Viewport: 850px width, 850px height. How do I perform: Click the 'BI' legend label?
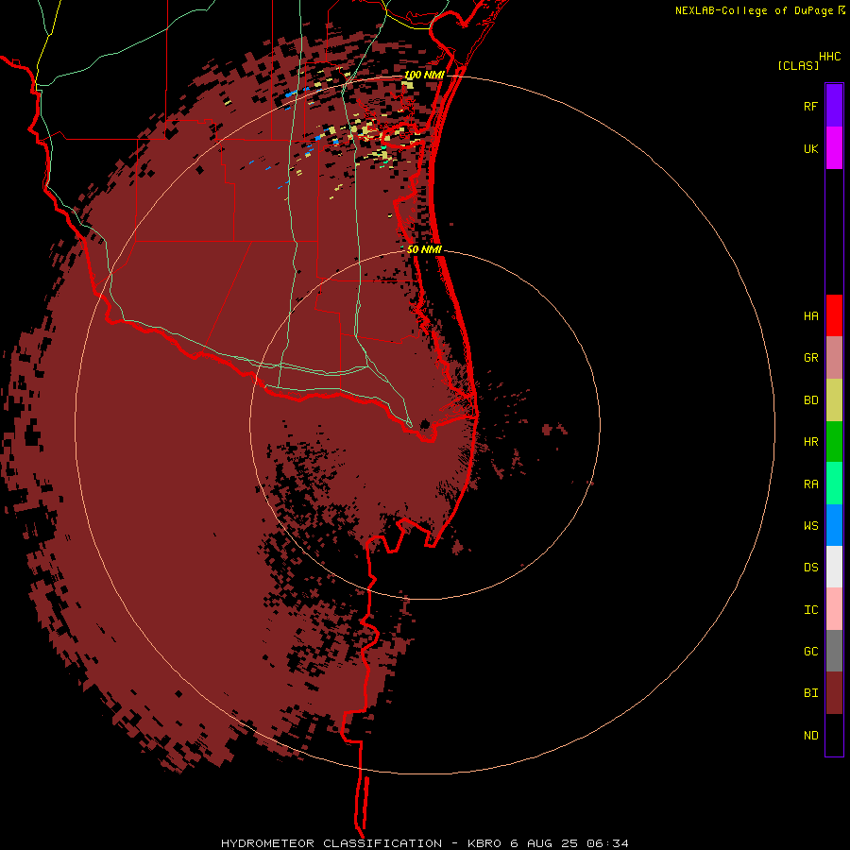pos(810,693)
